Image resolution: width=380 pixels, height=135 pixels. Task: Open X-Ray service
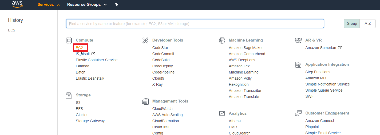coord(157,84)
